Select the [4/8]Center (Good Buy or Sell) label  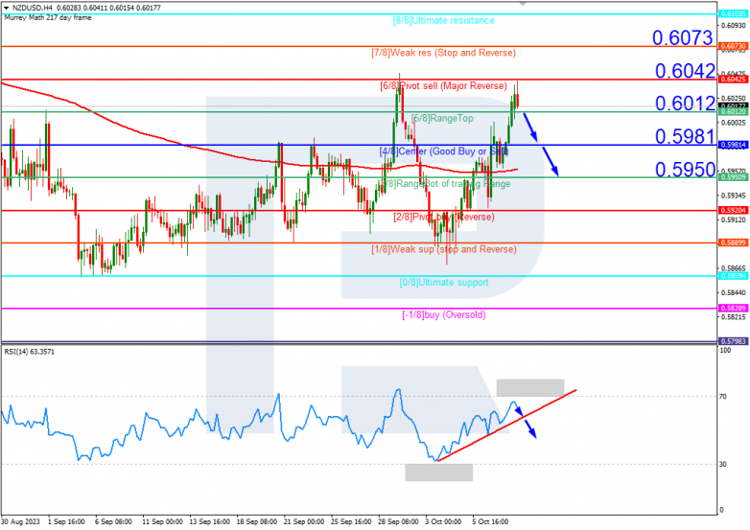(443, 151)
